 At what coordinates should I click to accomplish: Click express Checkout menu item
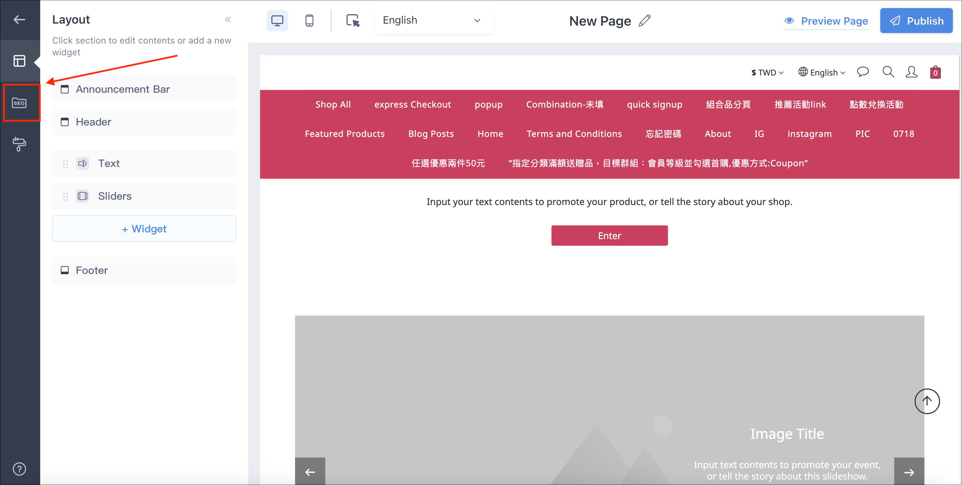pyautogui.click(x=413, y=105)
